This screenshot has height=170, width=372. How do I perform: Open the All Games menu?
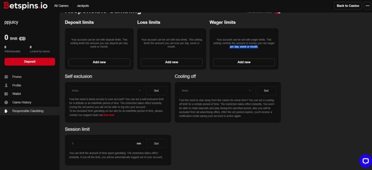pyautogui.click(x=61, y=6)
